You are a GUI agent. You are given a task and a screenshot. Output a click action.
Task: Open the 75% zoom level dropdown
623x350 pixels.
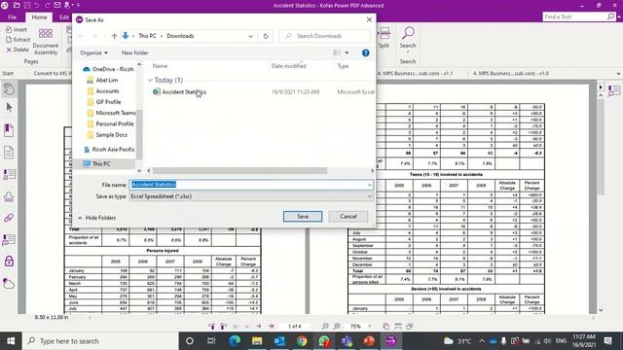(x=370, y=327)
